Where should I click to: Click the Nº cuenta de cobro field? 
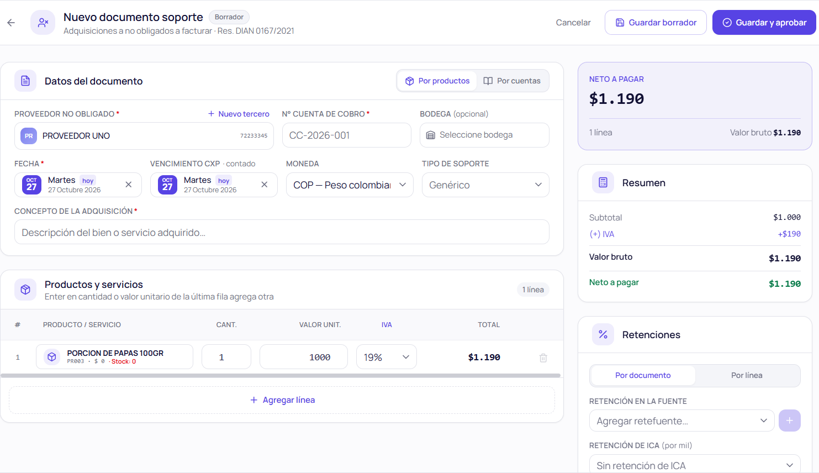point(347,135)
